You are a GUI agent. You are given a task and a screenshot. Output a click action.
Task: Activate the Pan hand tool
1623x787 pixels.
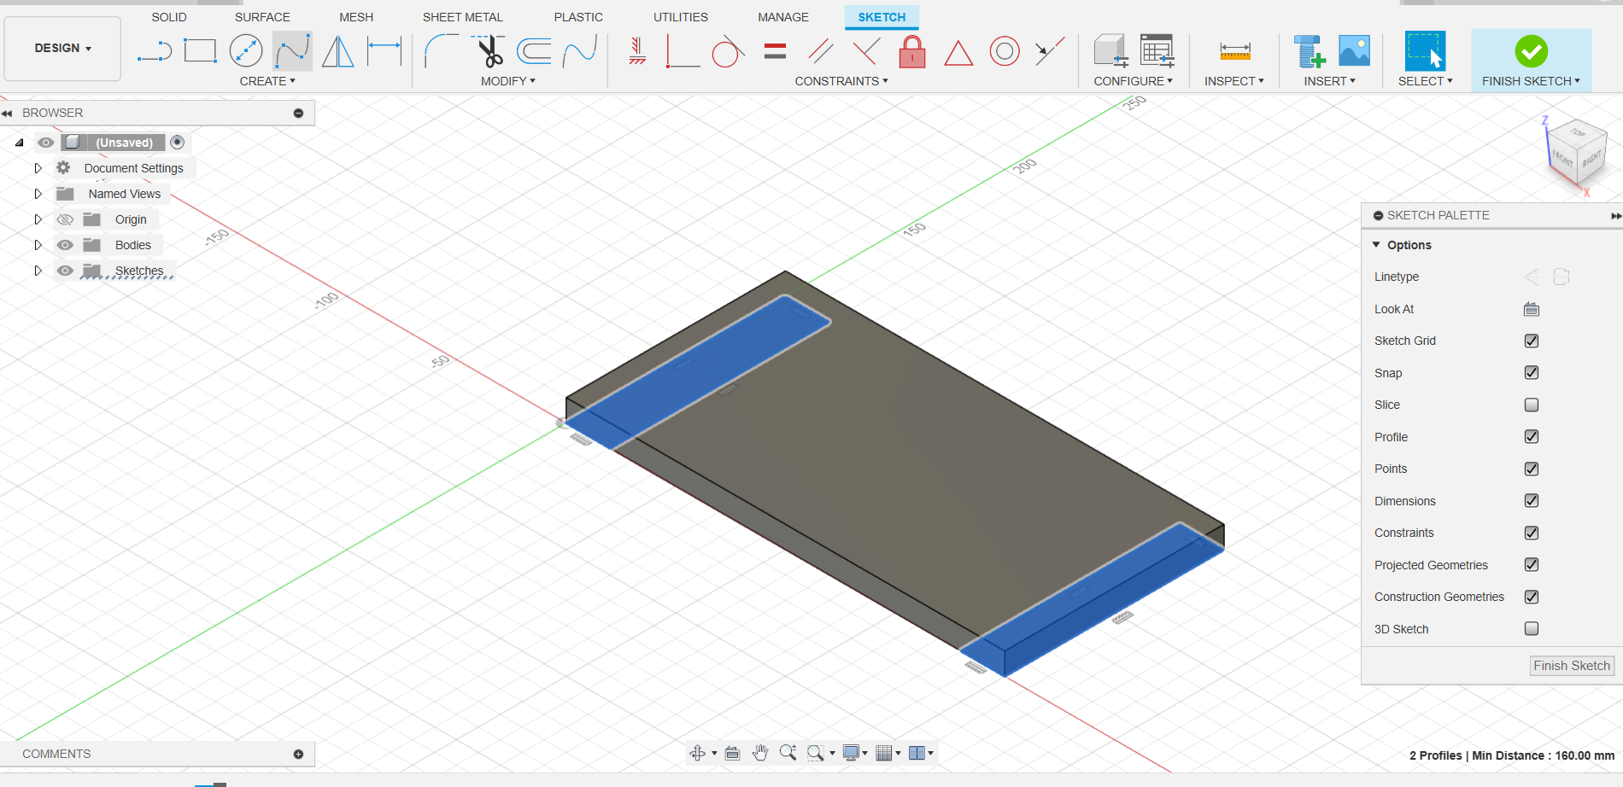pyautogui.click(x=760, y=753)
